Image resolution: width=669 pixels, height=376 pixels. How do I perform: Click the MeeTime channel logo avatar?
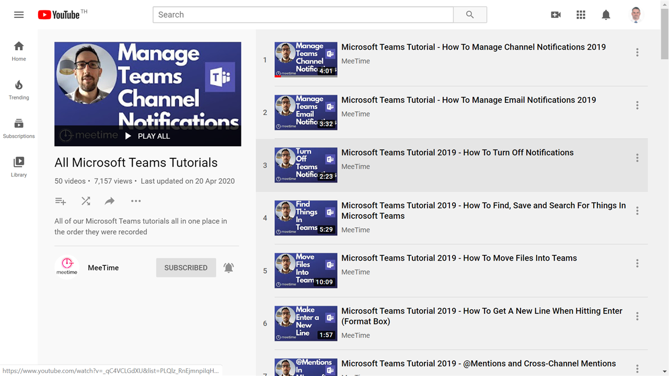pyautogui.click(x=67, y=267)
